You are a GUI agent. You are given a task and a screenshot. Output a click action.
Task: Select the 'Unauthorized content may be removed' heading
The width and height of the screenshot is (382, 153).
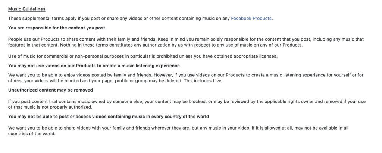[51, 90]
